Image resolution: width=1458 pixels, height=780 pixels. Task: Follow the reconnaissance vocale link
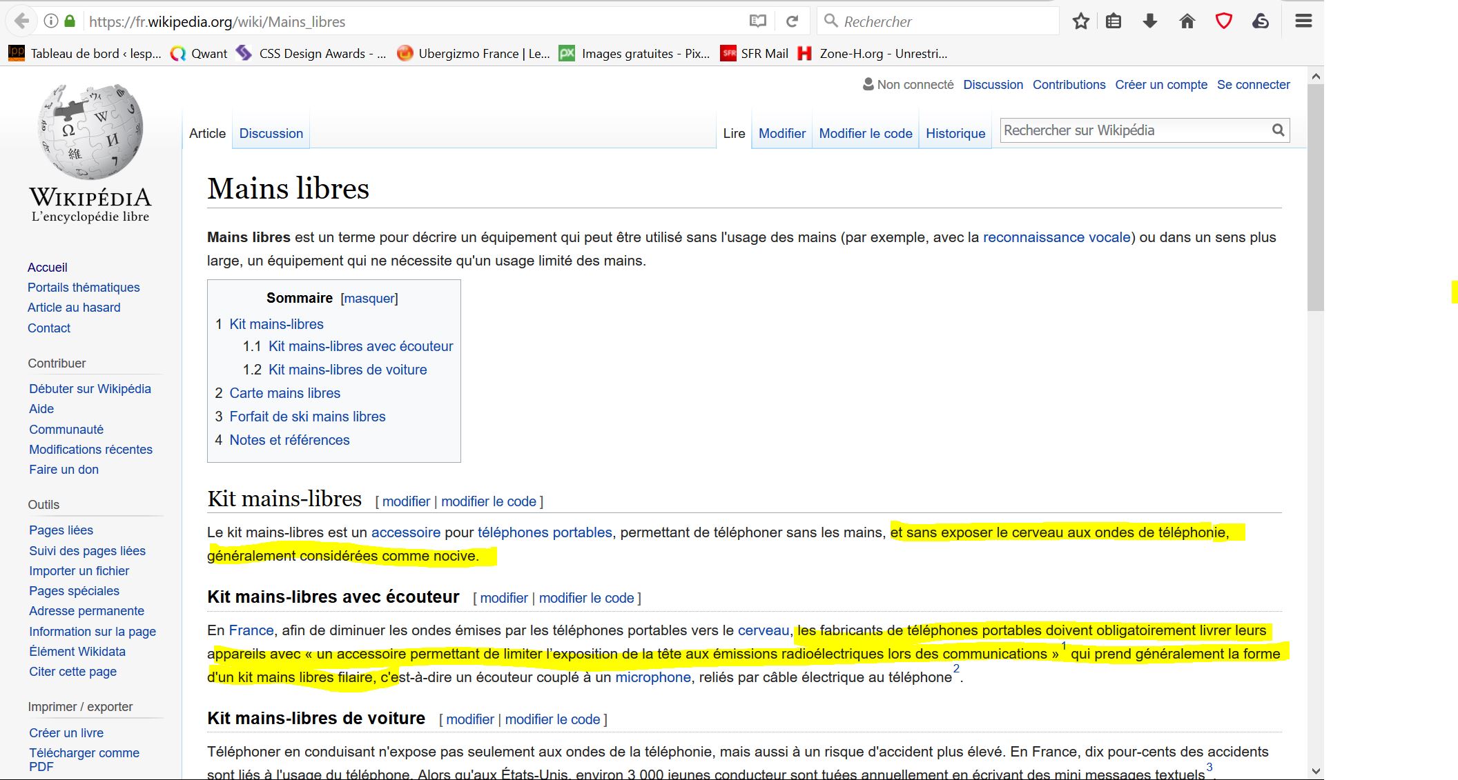coord(1056,237)
